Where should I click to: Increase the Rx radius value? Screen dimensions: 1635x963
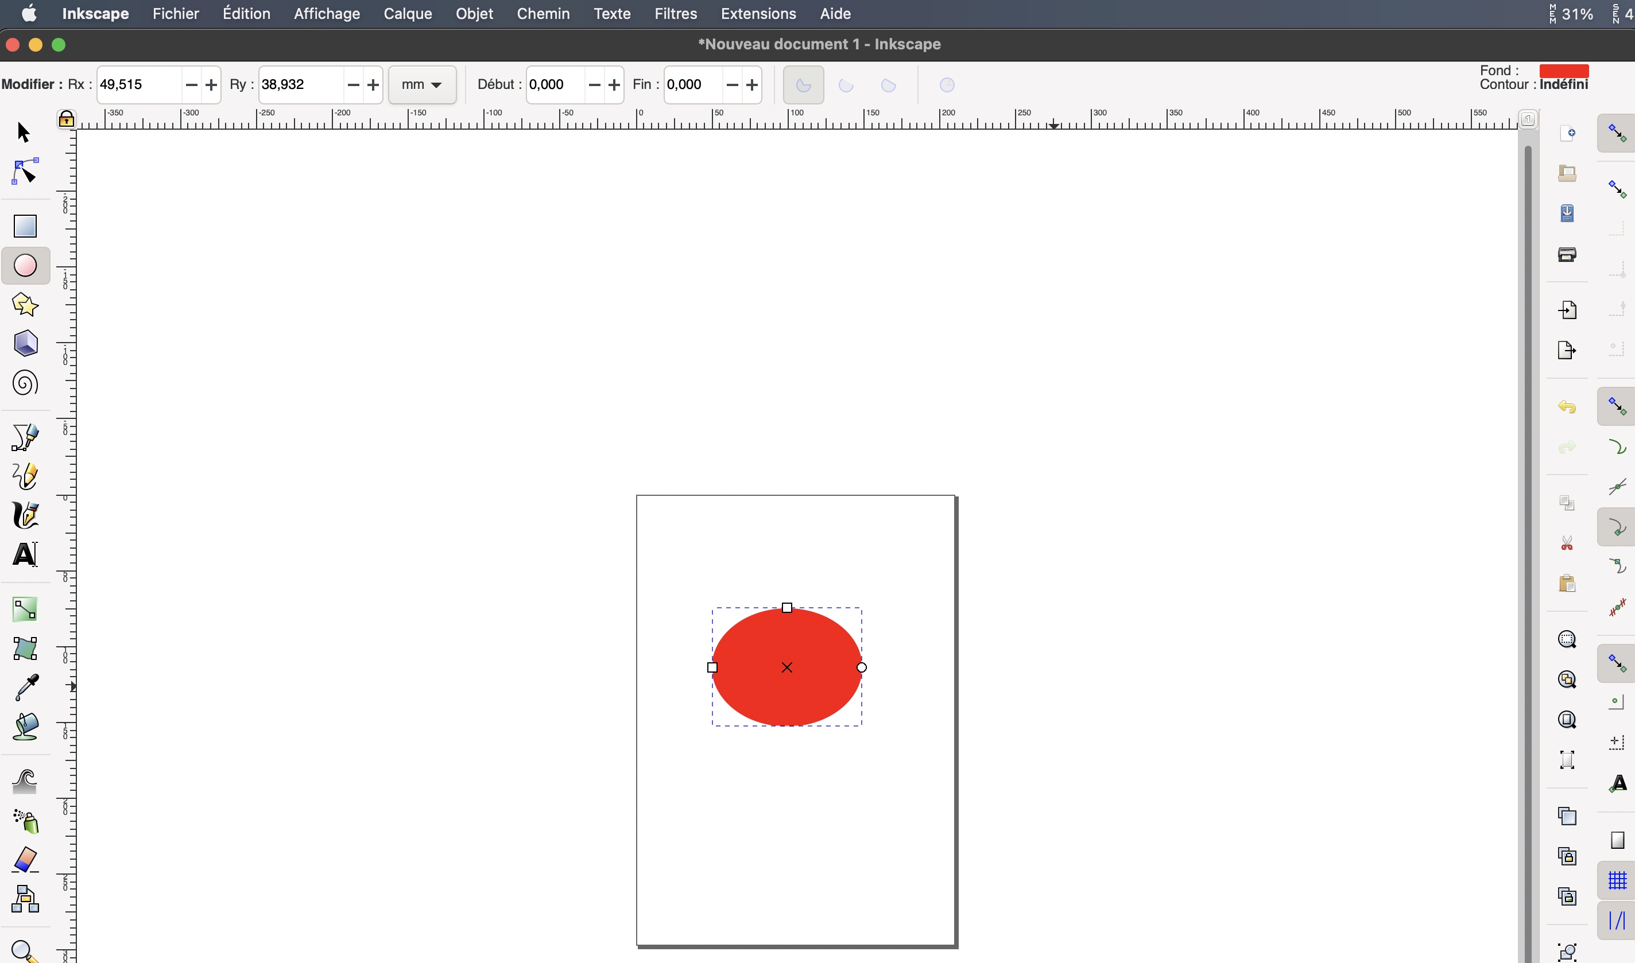click(211, 85)
